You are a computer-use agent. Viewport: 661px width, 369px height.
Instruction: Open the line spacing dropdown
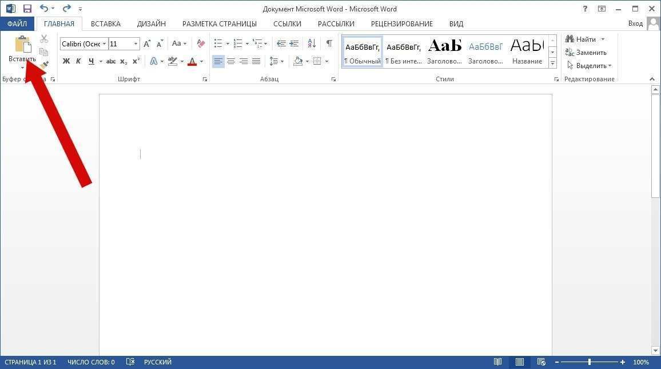[281, 61]
